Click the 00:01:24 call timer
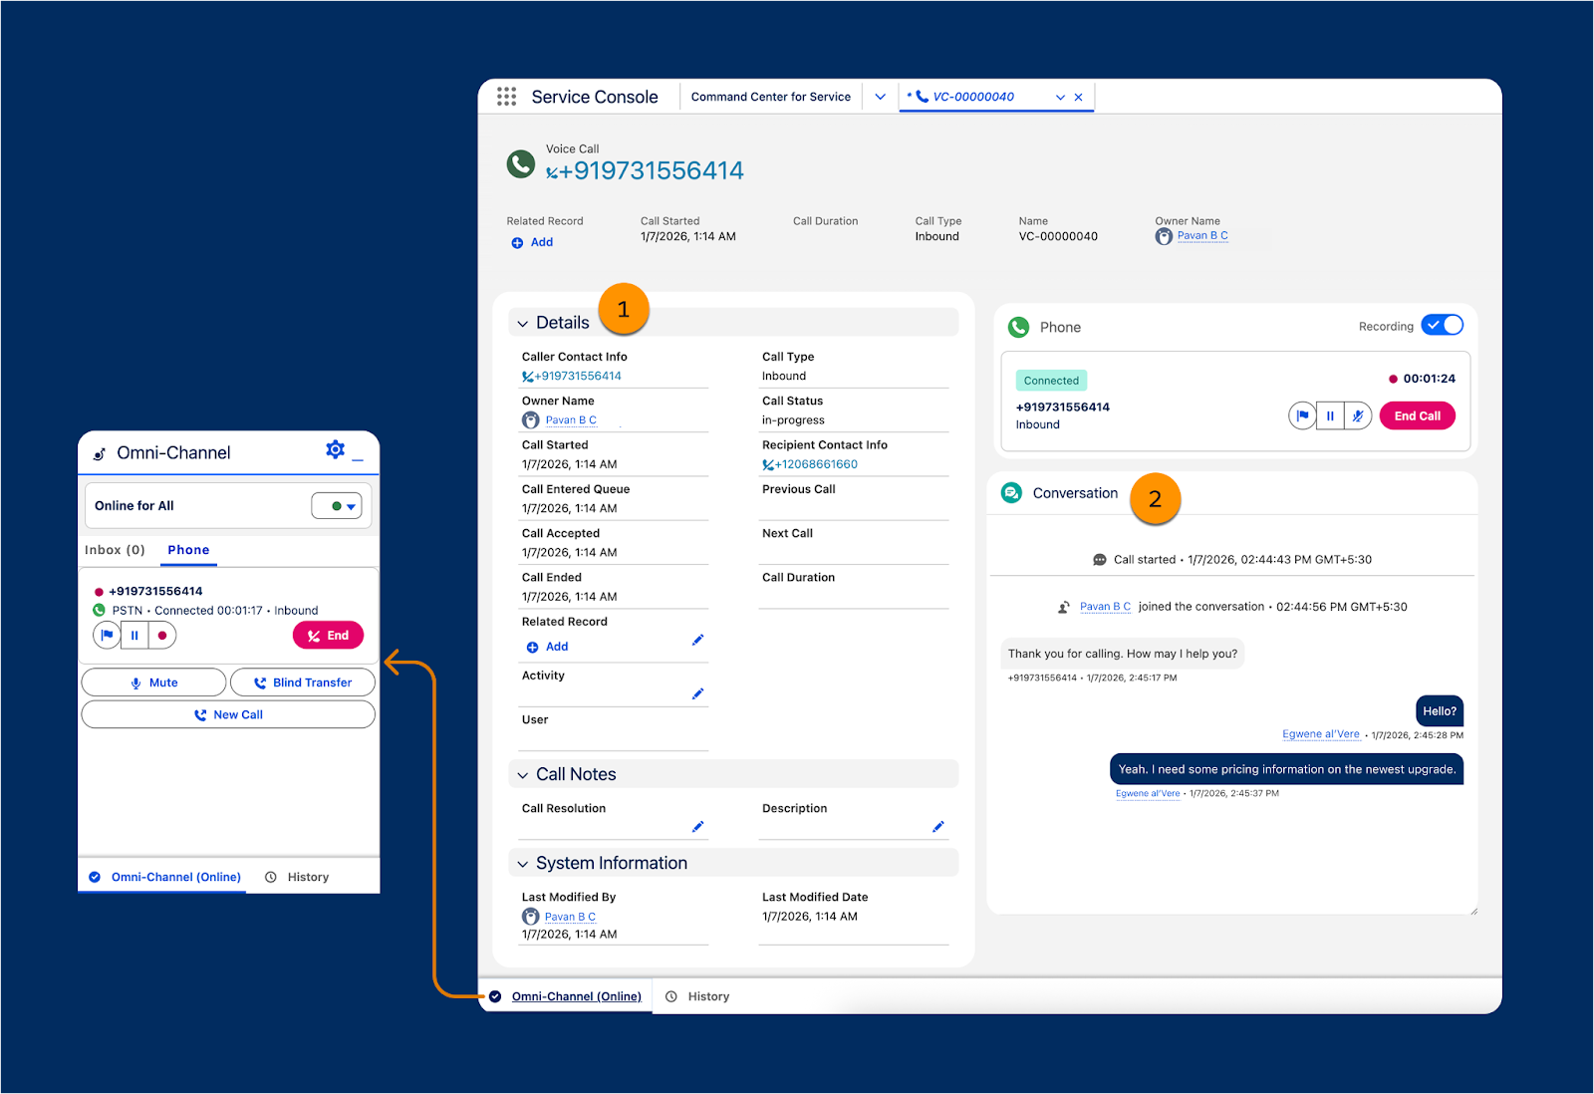Image resolution: width=1594 pixels, height=1094 pixels. pyautogui.click(x=1429, y=379)
